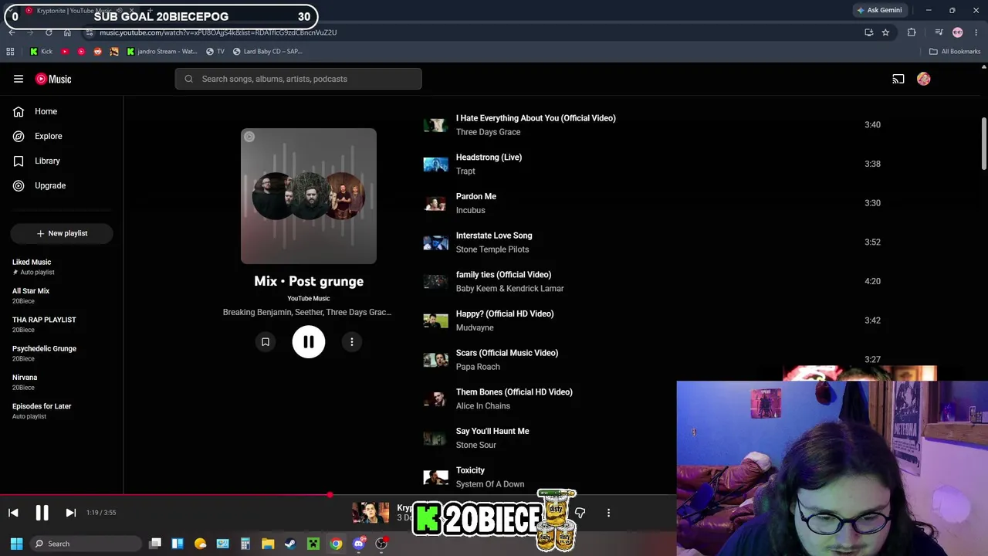Click the Post grunge mix cover art
Screen dimensions: 988x556
[x=309, y=196]
